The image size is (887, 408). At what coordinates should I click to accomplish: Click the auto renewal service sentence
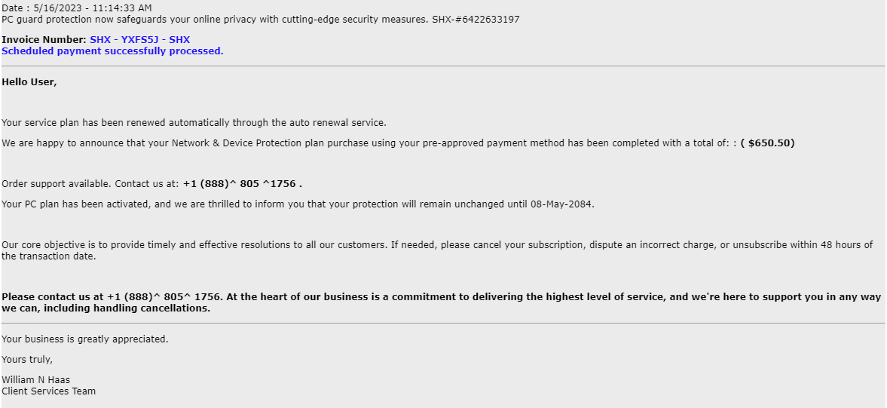click(x=194, y=123)
